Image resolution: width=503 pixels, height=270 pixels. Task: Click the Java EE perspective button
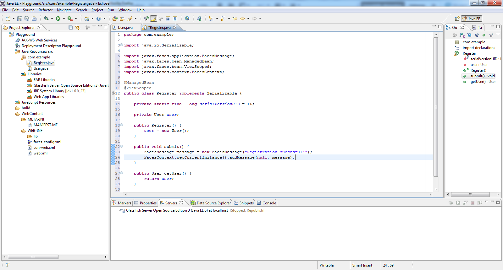coord(471,19)
